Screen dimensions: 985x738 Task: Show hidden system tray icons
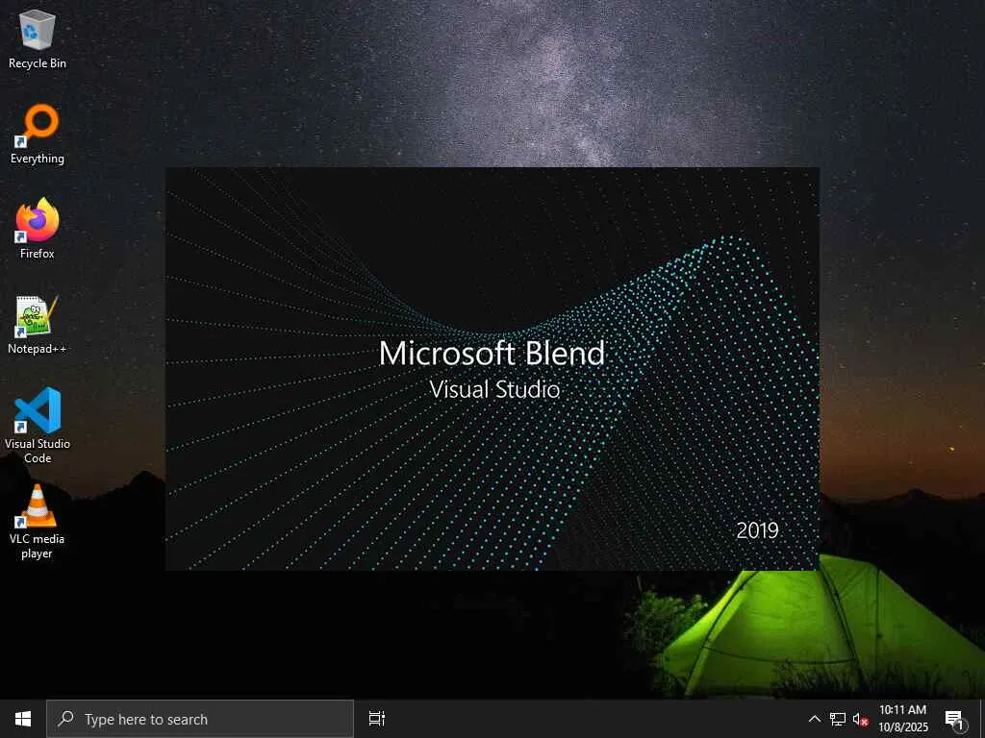point(814,719)
